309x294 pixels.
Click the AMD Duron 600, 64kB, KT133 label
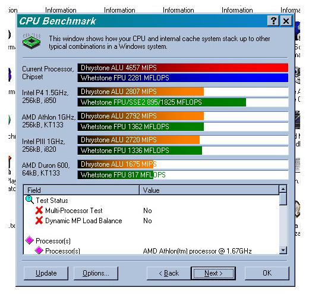(x=46, y=169)
